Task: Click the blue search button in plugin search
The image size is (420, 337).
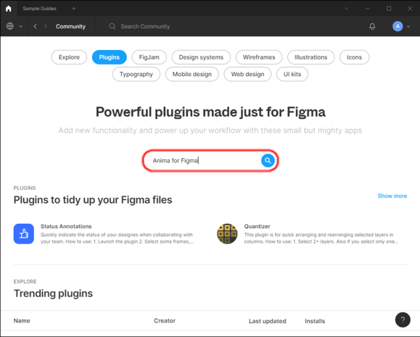Action: pyautogui.click(x=268, y=161)
